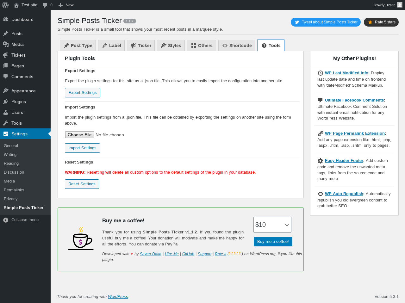Click the Tickers megaphone sidebar icon
Image resolution: width=405 pixels, height=303 pixels.
click(6, 55)
